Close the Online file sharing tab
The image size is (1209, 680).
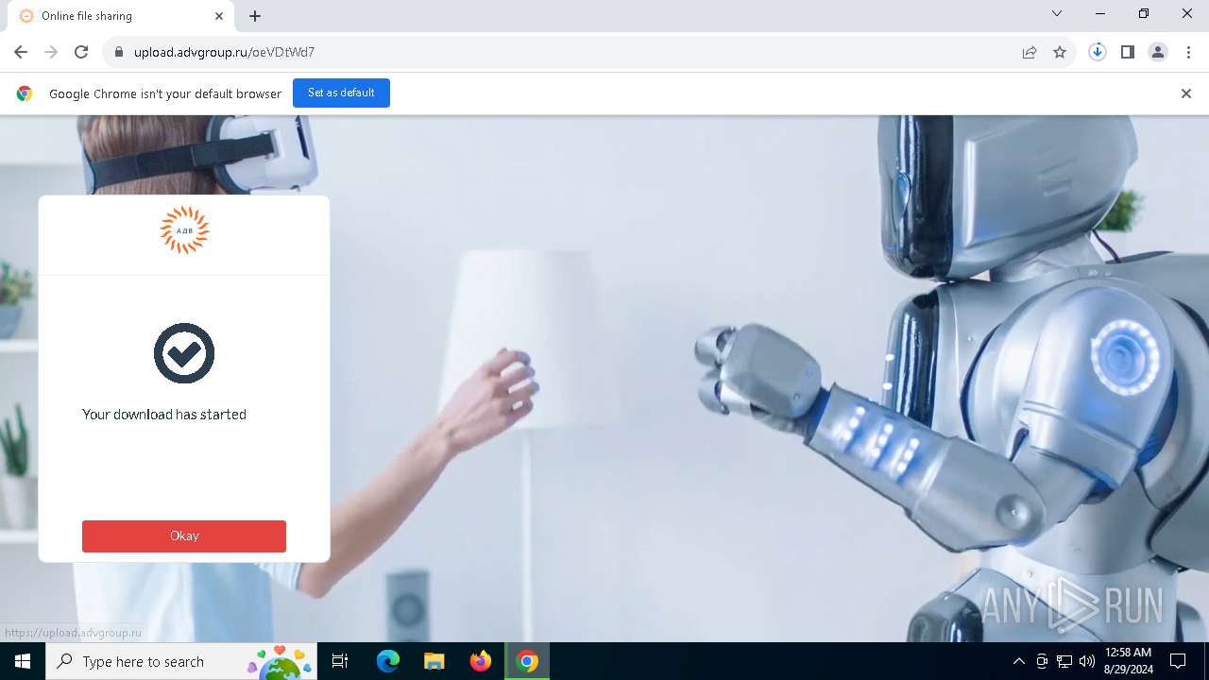pos(219,16)
